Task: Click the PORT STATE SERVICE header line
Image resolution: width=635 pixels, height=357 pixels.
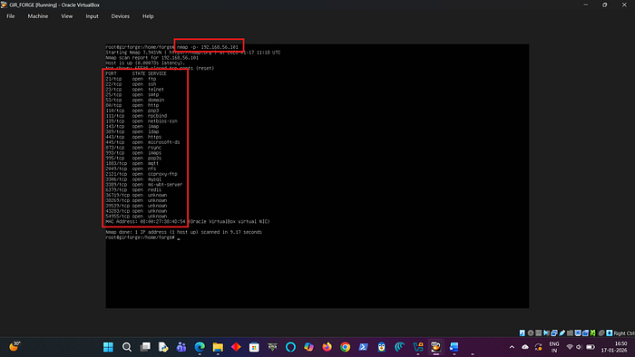Action: [136, 73]
